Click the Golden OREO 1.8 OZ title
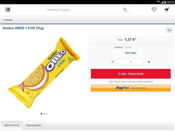This screenshot has width=175, height=131. (x=23, y=28)
